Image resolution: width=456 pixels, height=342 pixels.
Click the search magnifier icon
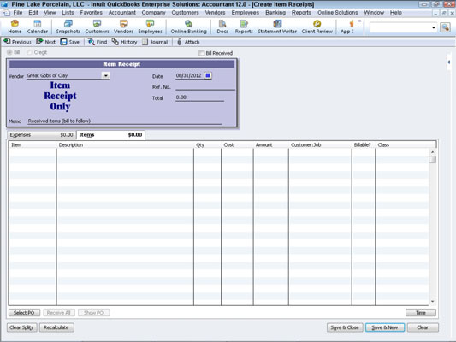445,27
